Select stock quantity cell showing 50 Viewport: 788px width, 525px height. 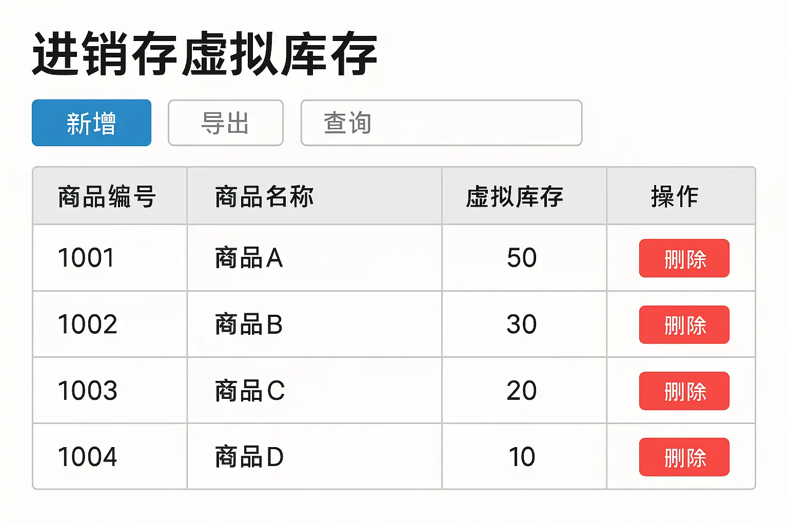point(522,258)
